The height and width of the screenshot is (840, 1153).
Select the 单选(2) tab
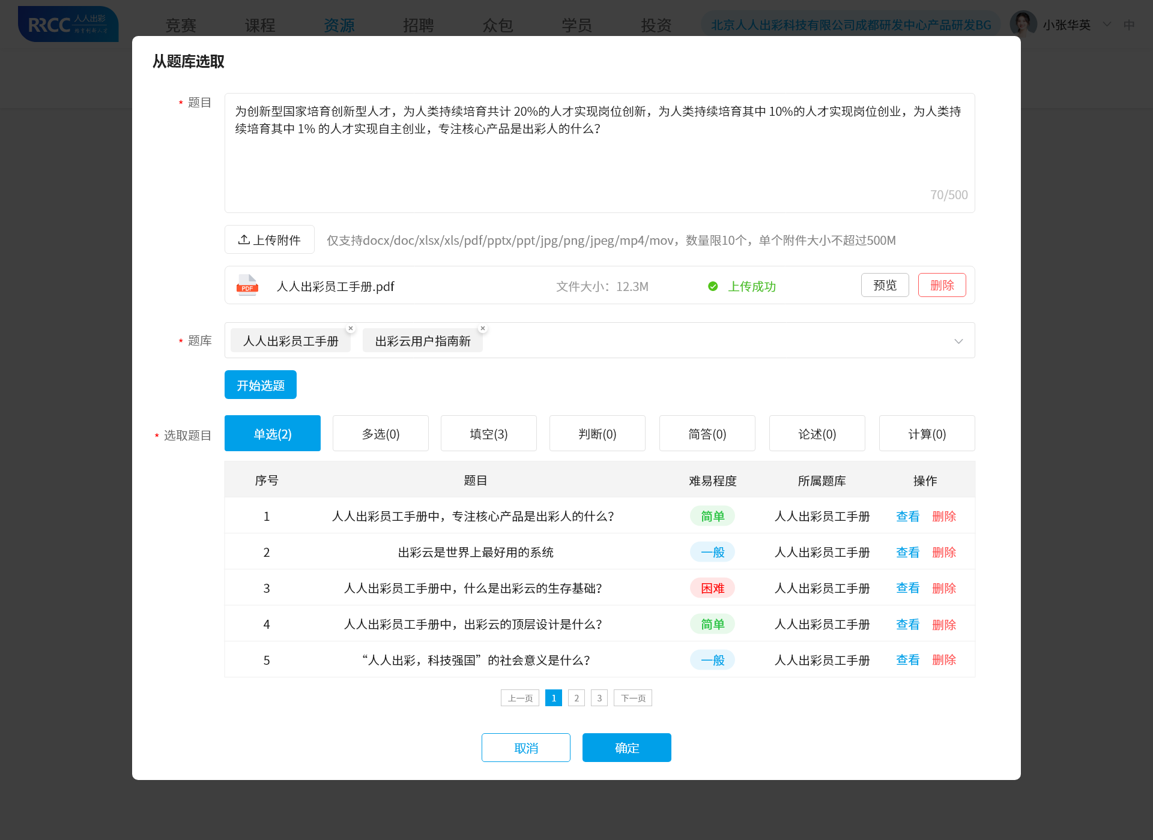pos(273,433)
